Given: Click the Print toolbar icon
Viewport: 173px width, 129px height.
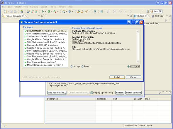Looking at the screenshot, I should (15, 11).
